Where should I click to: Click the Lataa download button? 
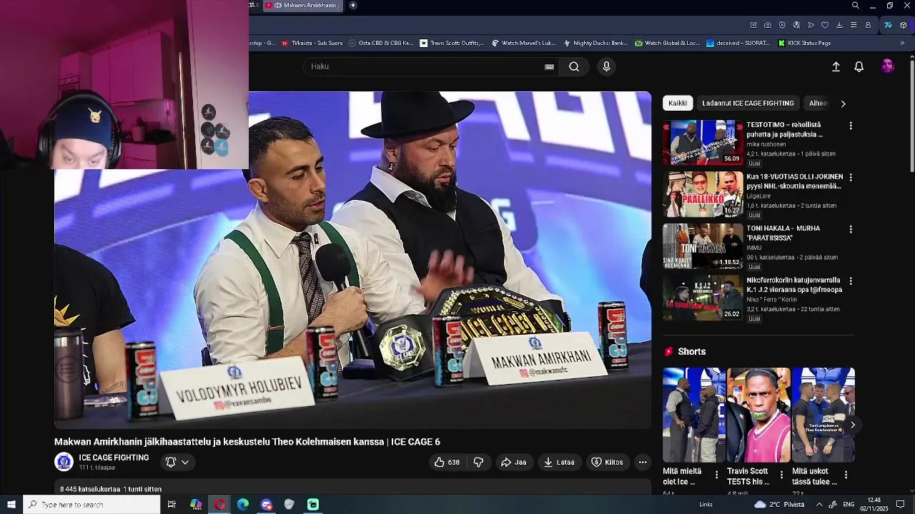(559, 462)
